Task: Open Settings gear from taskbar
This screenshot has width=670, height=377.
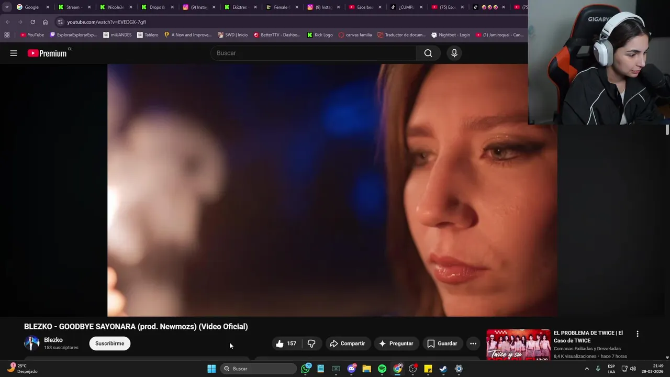Action: tap(459, 369)
